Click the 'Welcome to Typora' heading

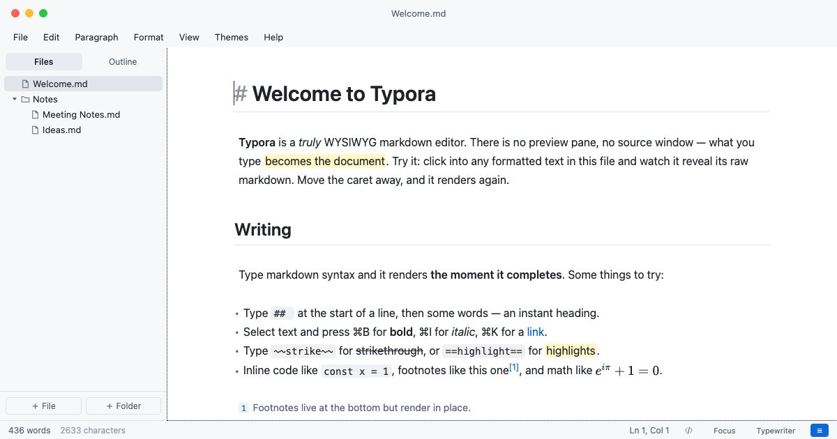click(344, 93)
